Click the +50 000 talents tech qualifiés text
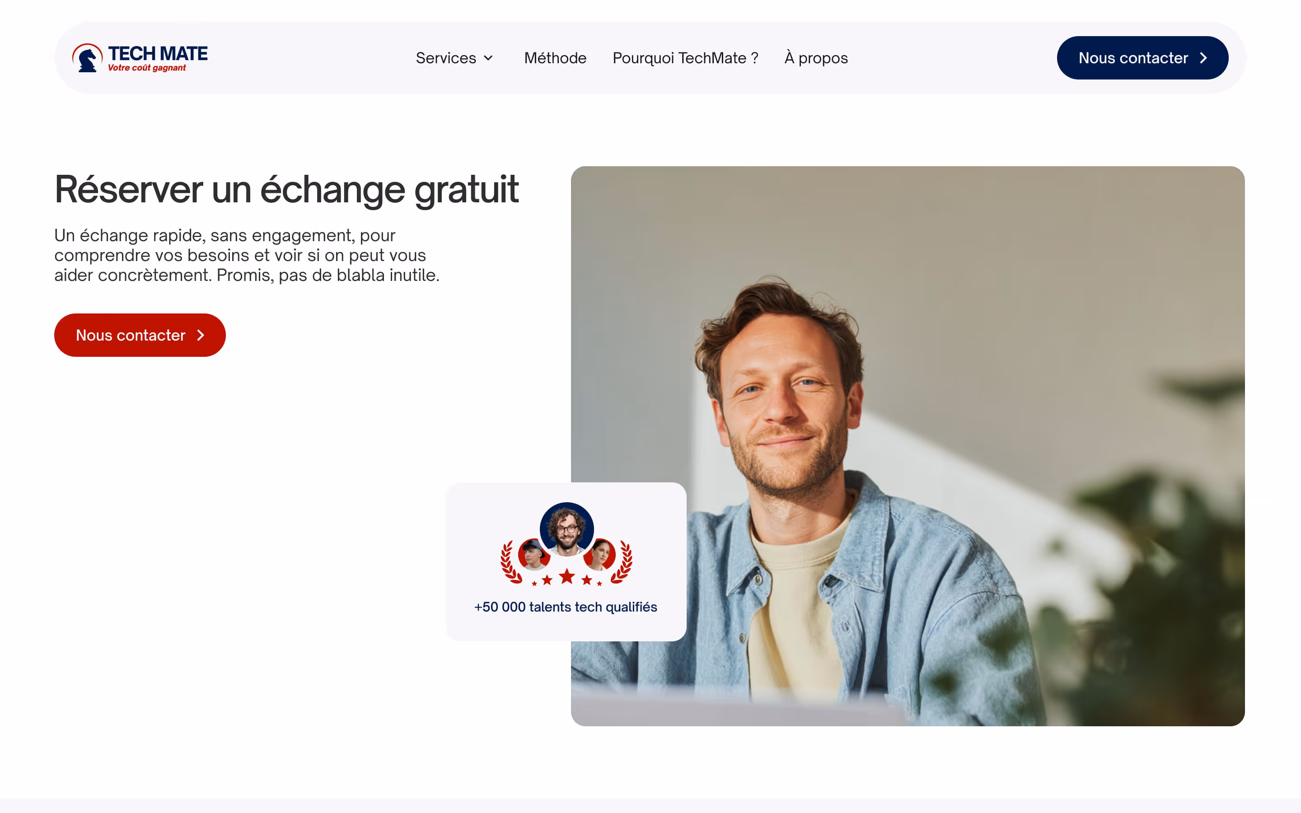Image resolution: width=1301 pixels, height=813 pixels. pos(566,607)
